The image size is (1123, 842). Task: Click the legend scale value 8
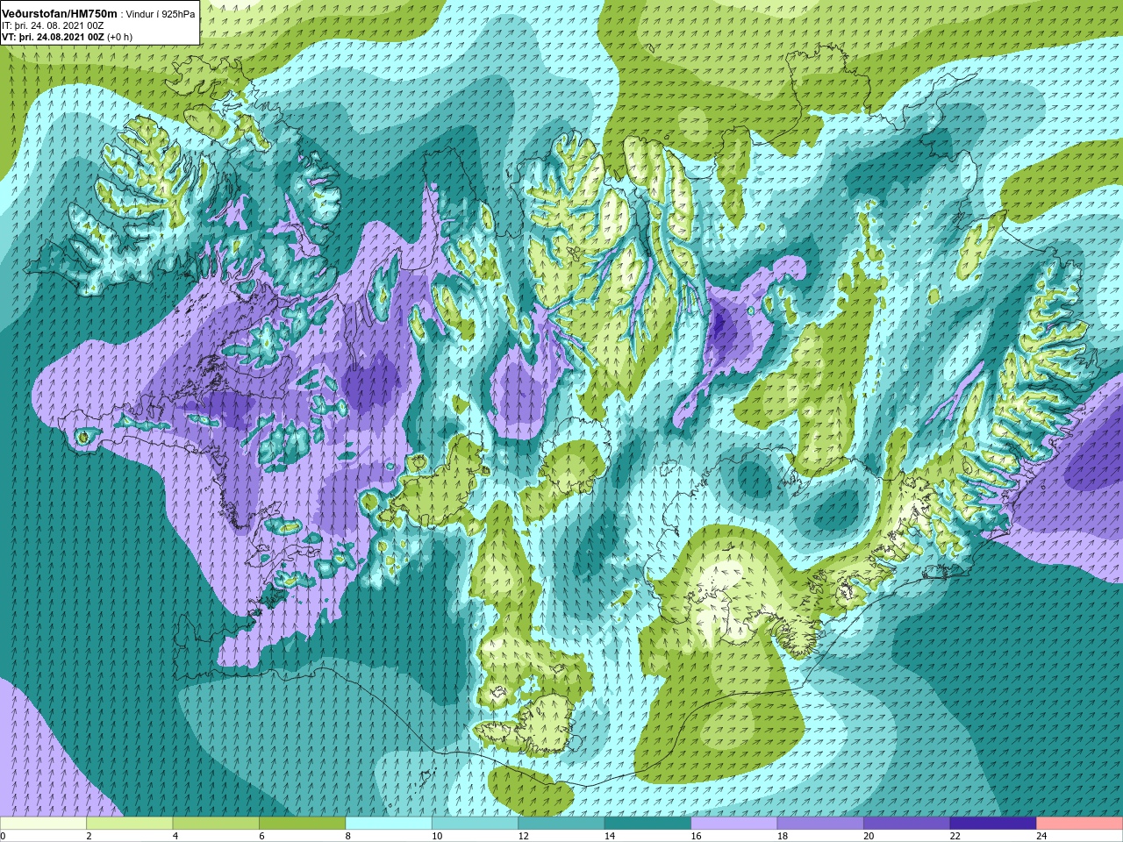pyautogui.click(x=348, y=836)
